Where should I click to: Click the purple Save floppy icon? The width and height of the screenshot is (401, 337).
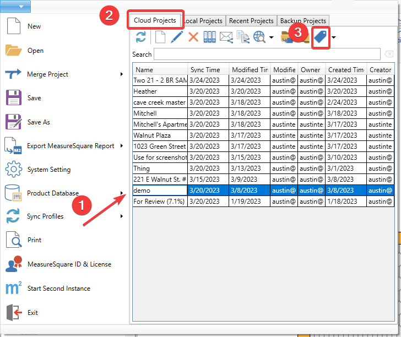point(13,97)
